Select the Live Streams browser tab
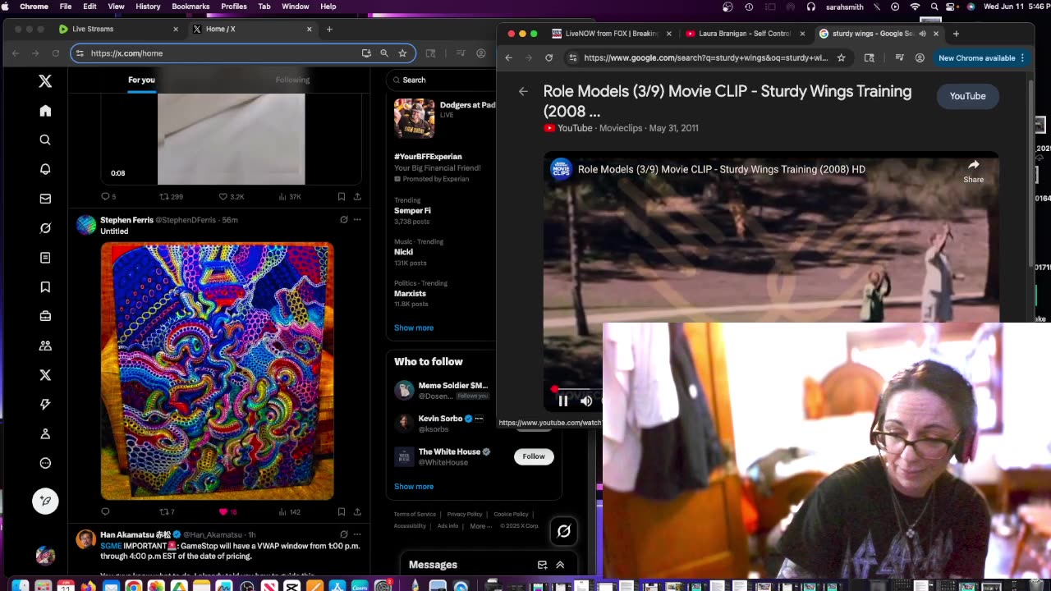The width and height of the screenshot is (1051, 591). click(118, 29)
